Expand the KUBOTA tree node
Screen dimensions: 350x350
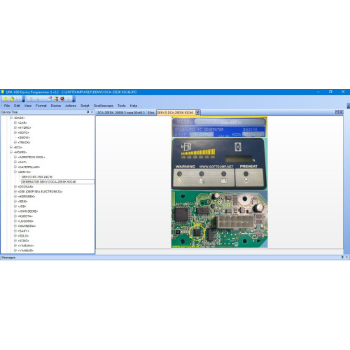click(15, 216)
